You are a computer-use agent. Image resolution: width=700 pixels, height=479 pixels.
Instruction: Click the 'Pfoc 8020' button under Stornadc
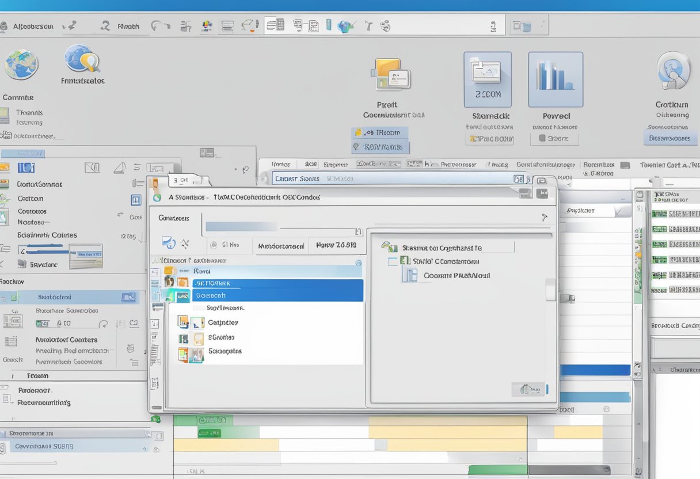click(x=489, y=139)
